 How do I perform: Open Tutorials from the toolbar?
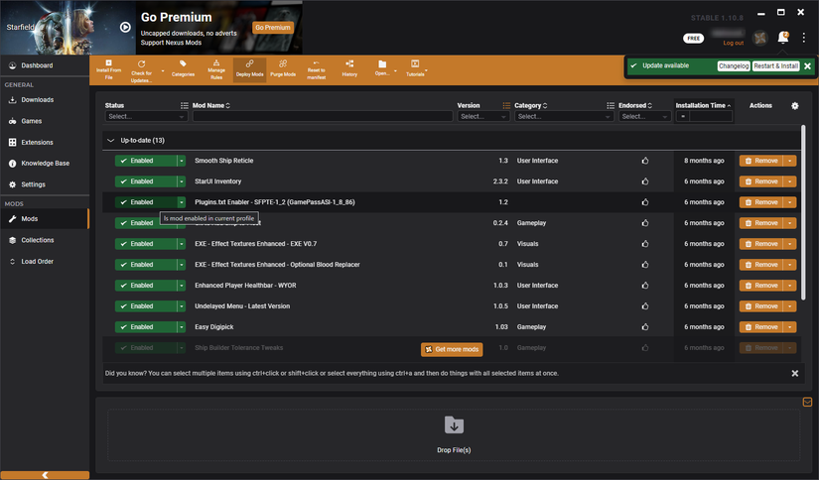[415, 68]
